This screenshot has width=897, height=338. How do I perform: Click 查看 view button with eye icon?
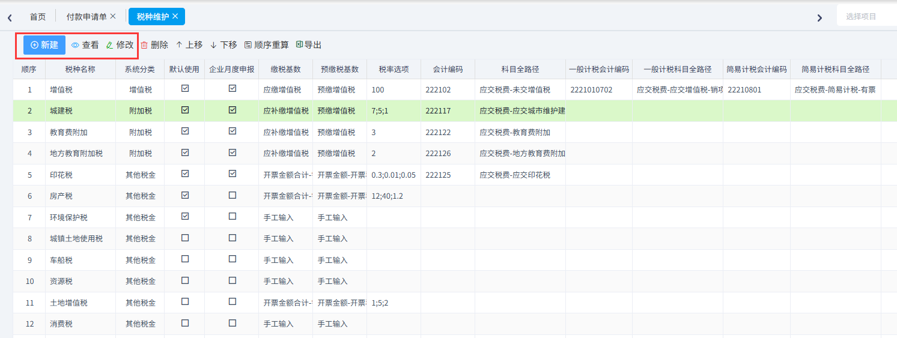coord(85,45)
